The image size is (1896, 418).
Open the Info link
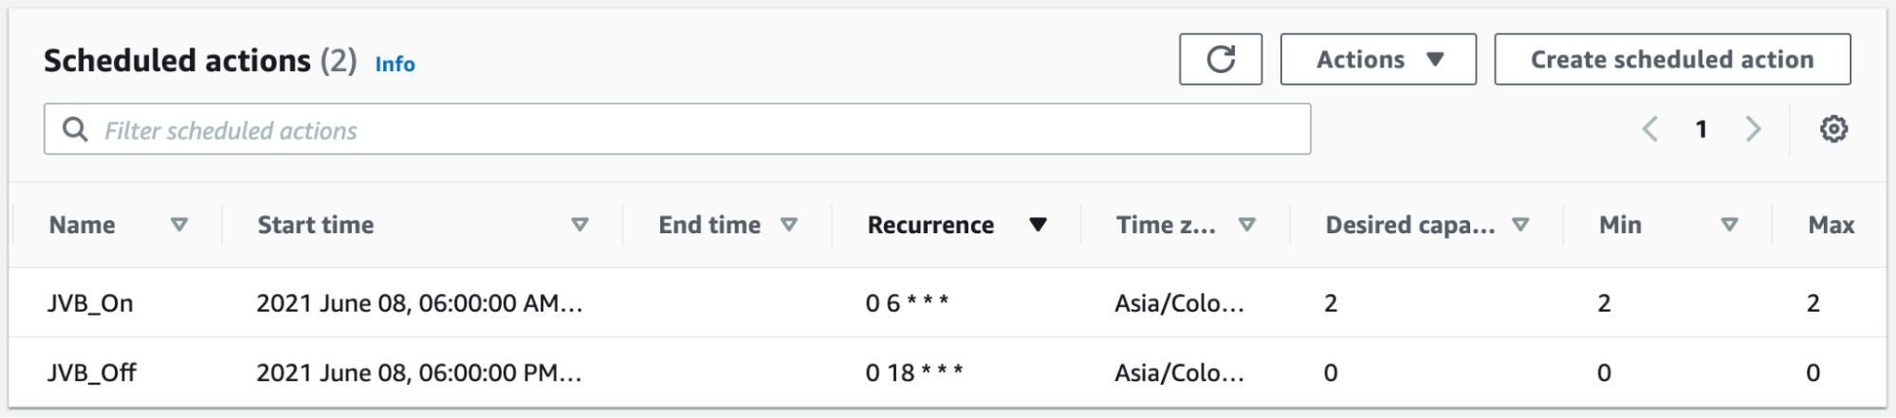(395, 64)
